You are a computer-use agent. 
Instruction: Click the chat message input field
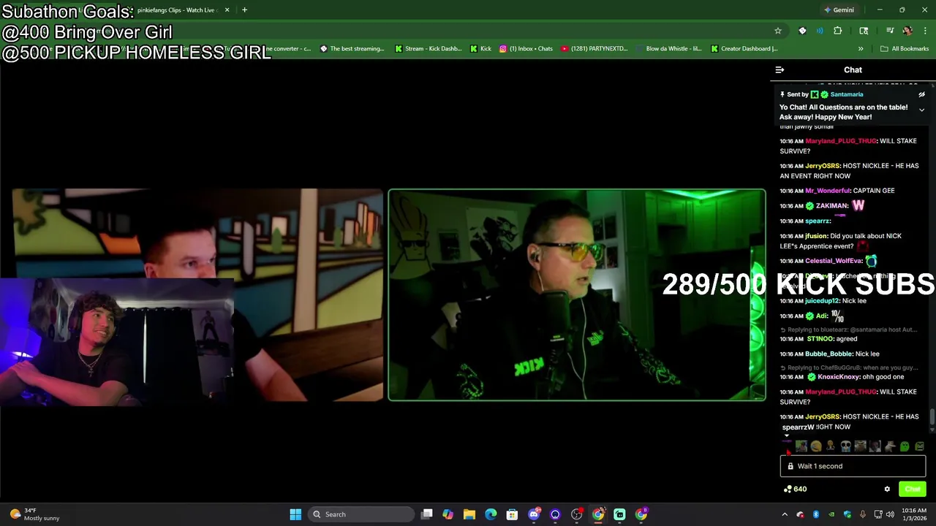point(853,466)
